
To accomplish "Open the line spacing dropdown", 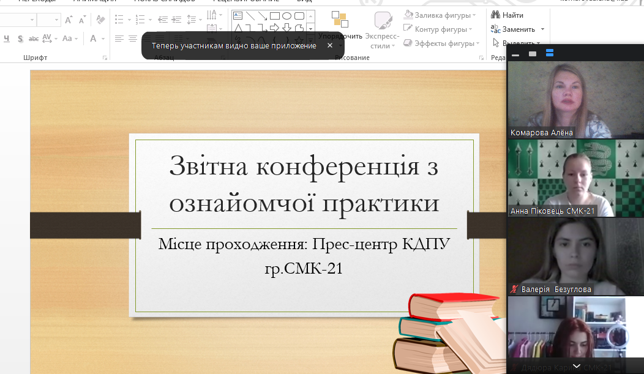I will pos(195,20).
